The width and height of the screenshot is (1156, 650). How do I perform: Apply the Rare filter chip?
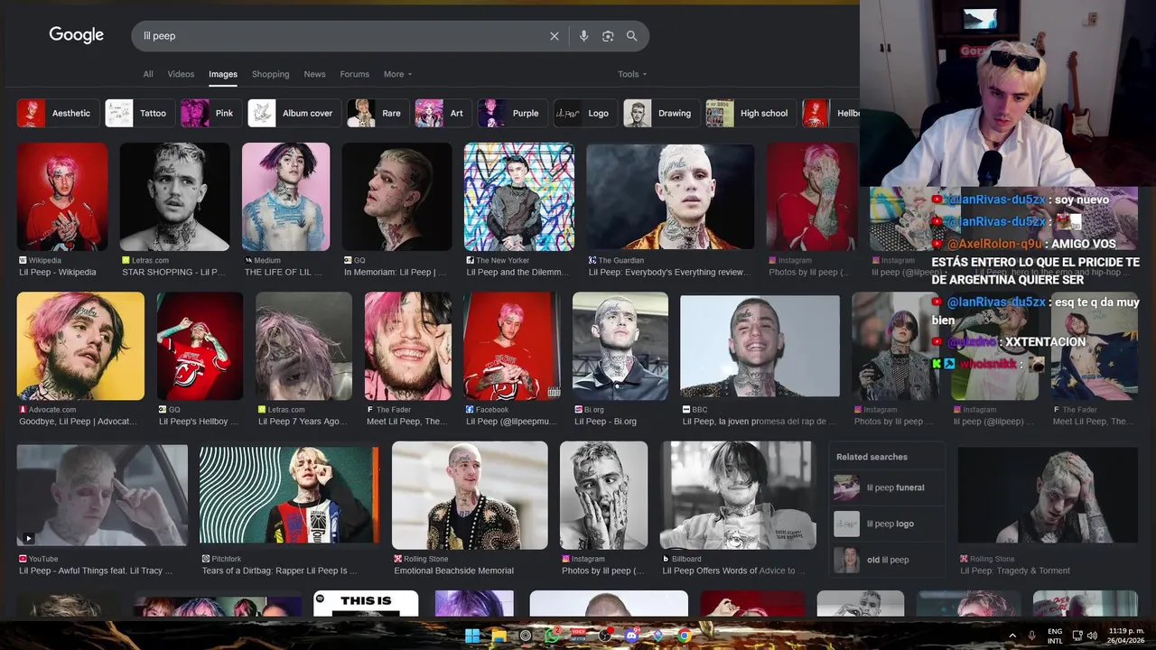[x=378, y=113]
